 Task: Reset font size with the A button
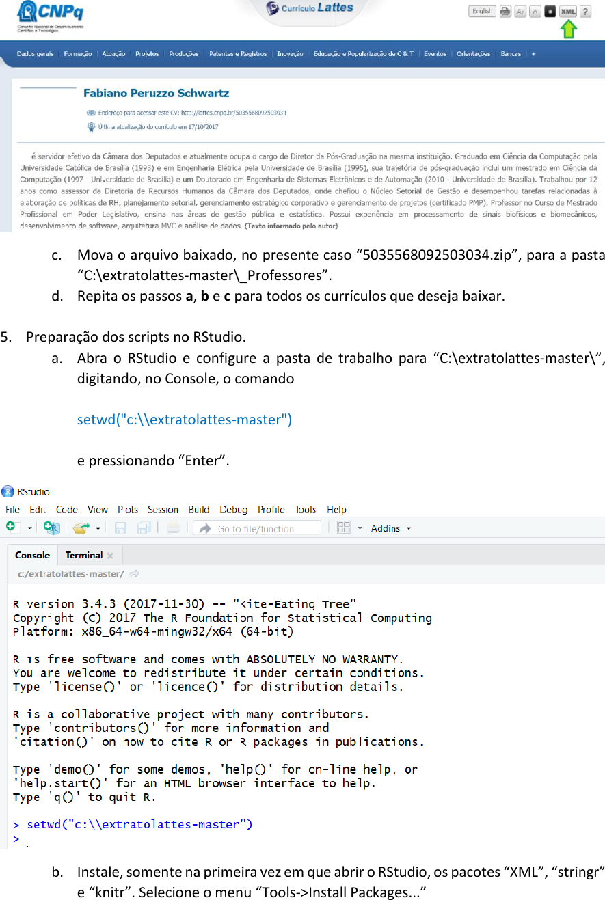pyautogui.click(x=535, y=12)
